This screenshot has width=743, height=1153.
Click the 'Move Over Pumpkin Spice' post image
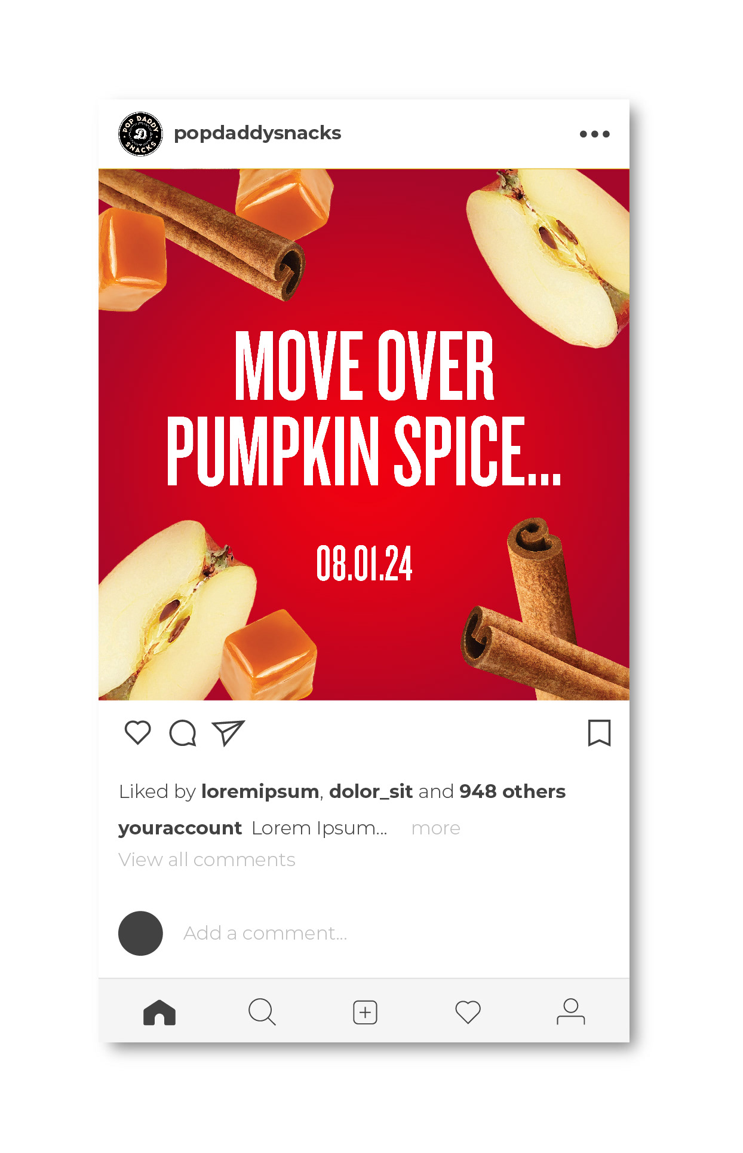coord(364,435)
